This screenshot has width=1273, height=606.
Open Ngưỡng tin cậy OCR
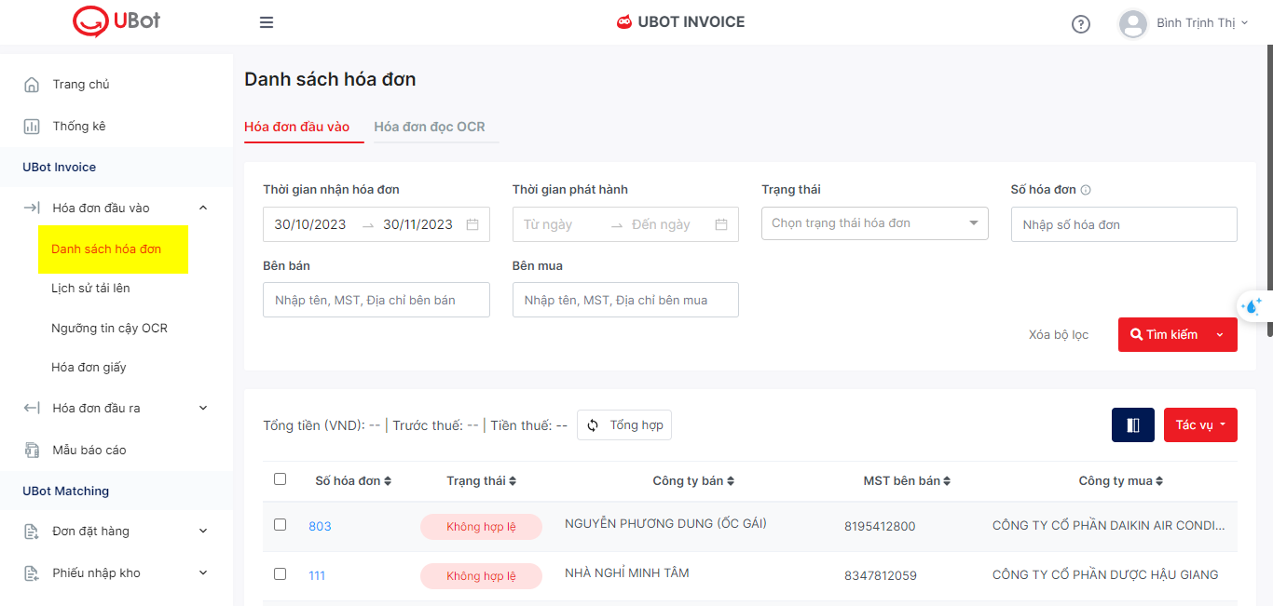109,329
